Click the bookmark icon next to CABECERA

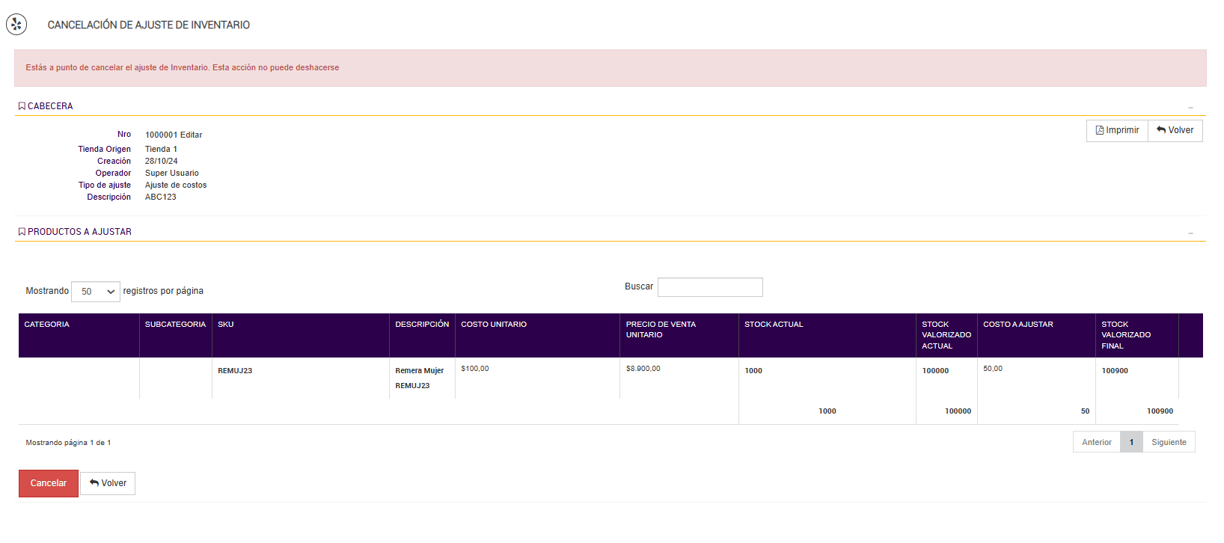22,106
